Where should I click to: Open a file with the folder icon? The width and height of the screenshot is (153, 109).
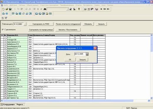click(x=7, y=9)
